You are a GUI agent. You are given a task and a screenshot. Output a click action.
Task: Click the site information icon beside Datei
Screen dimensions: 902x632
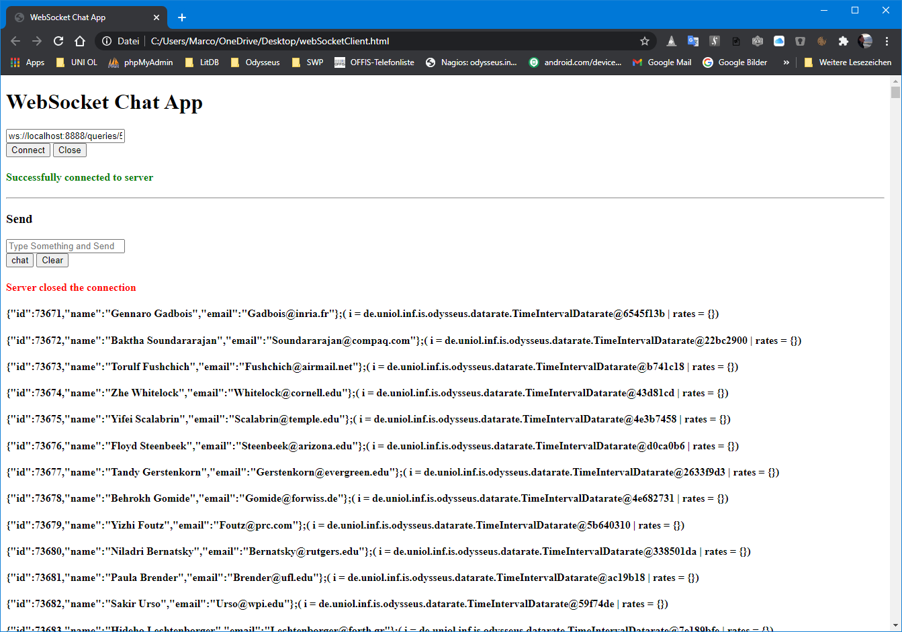(x=107, y=41)
